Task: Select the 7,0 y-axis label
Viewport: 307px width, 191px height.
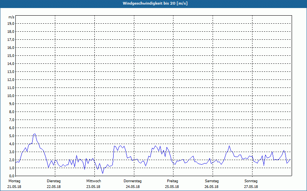Action: tap(12, 120)
